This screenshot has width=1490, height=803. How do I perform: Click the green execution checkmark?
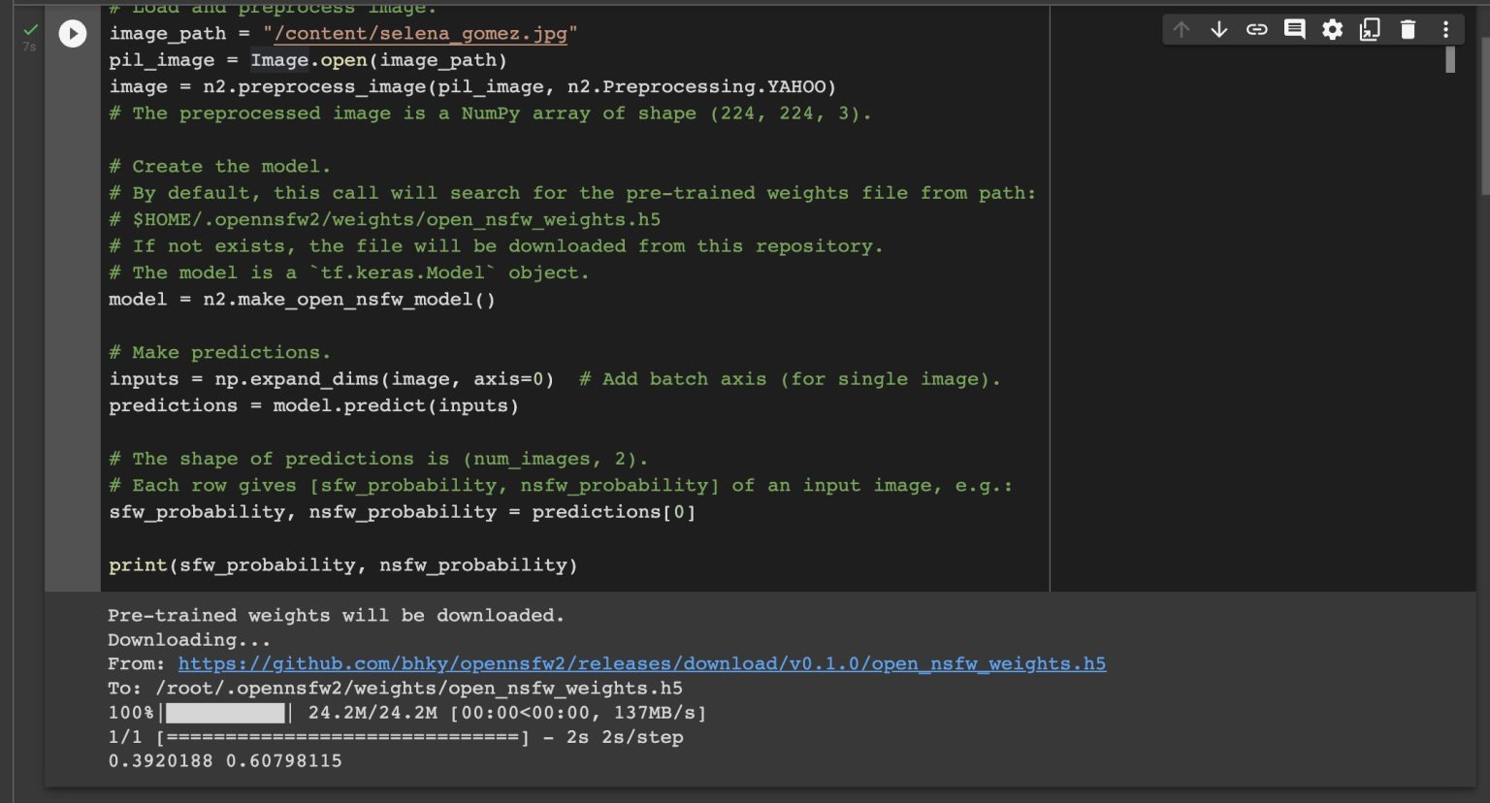[30, 30]
